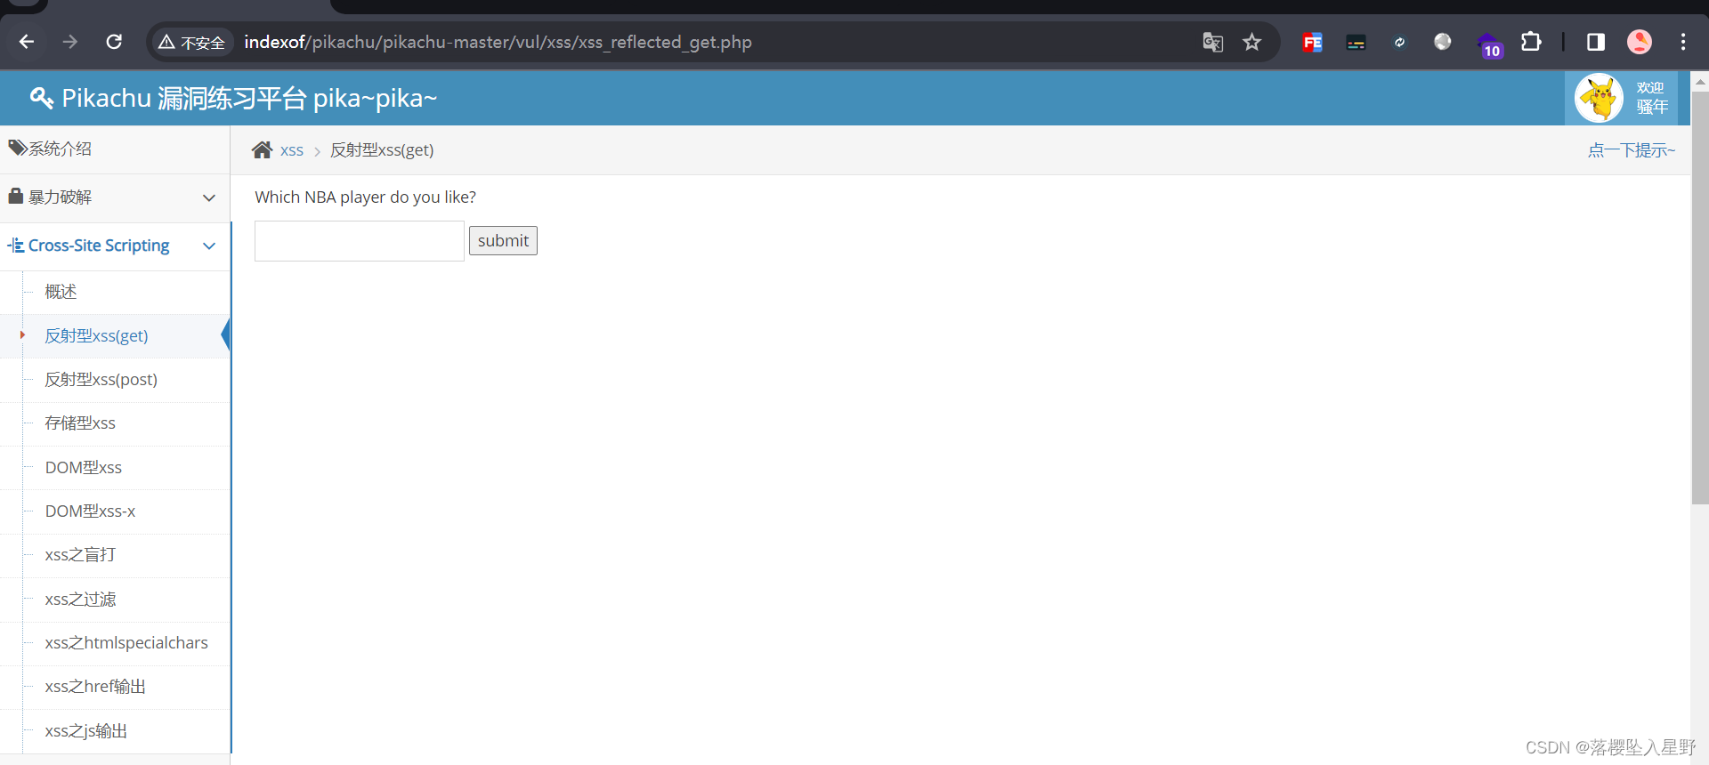Bookmark this page with the star icon
Viewport: 1709px width, 765px height.
click(1252, 42)
